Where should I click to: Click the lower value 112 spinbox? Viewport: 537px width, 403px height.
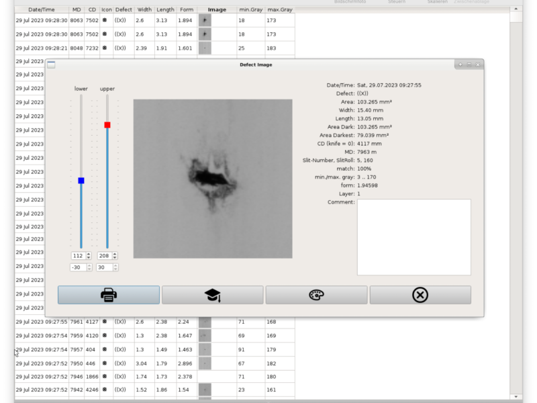click(x=79, y=256)
